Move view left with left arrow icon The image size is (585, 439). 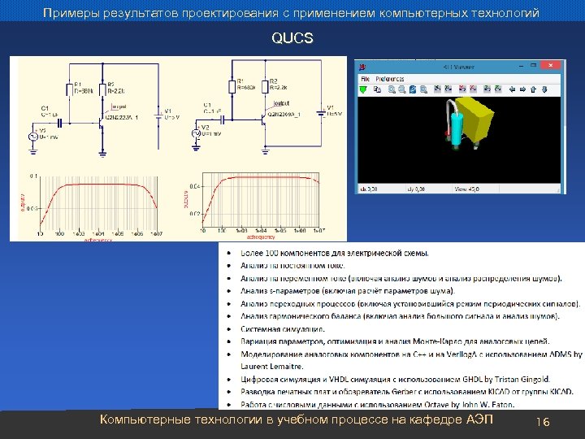pyautogui.click(x=512, y=89)
